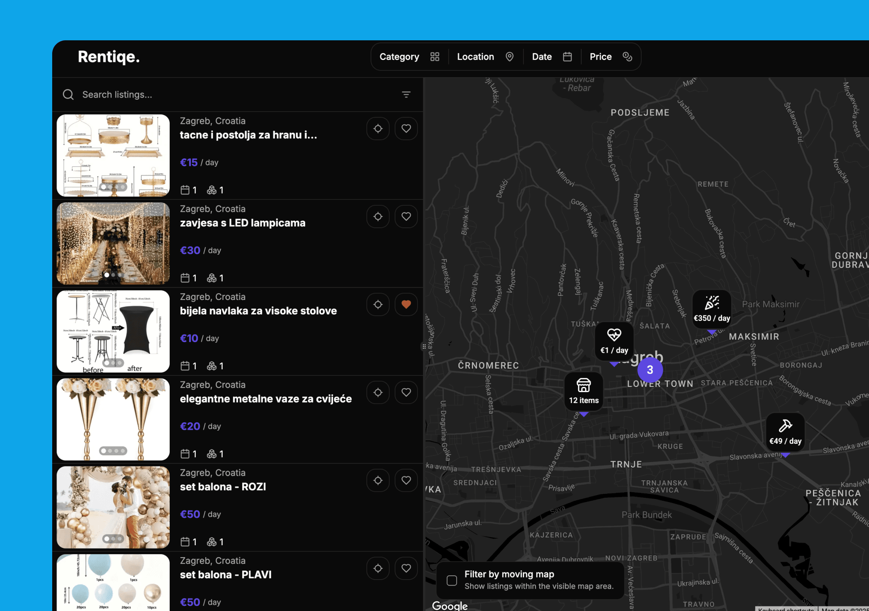Image resolution: width=869 pixels, height=611 pixels.
Task: Click the search magnifying glass icon
Action: (68, 94)
